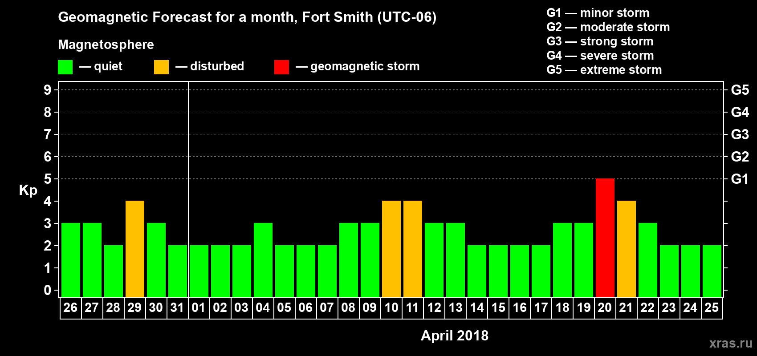Click the 'G4 — severe storm' legend line
This screenshot has height=356, width=757.
600,56
